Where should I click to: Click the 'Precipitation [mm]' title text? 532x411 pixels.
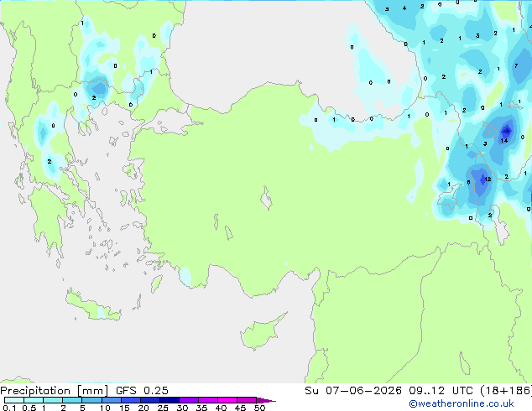tap(55, 391)
